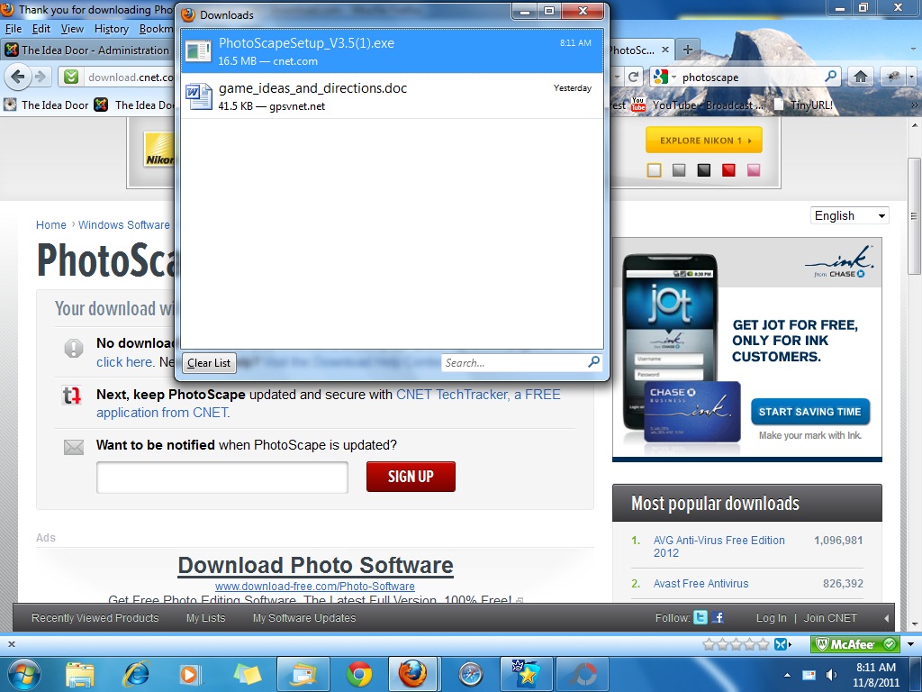The width and height of the screenshot is (922, 692).
Task: Click the red SIGN UP button
Action: 411,476
